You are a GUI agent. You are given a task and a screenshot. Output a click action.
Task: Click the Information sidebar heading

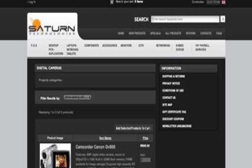tap(171, 68)
